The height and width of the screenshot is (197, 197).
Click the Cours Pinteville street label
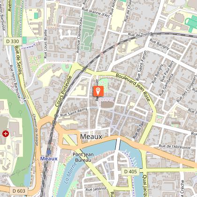(64, 91)
